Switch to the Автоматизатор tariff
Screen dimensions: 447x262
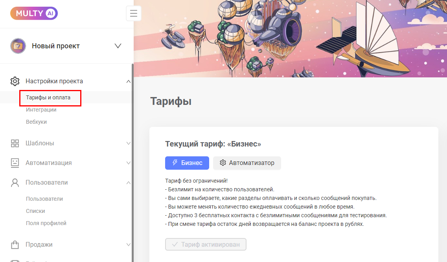(x=247, y=163)
